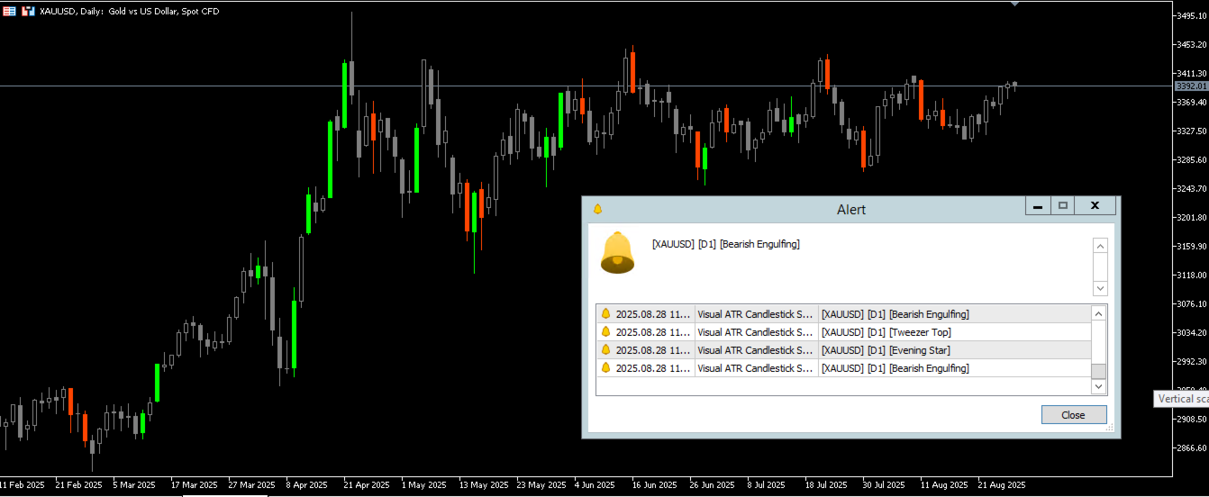Viewport: 1209px width, 497px height.
Task: Click the 3034.20 price scale label
Action: click(x=1192, y=332)
